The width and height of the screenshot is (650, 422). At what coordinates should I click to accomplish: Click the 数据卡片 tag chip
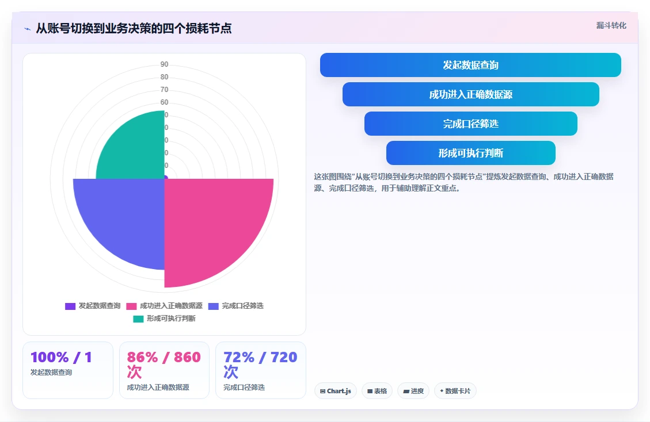point(455,391)
